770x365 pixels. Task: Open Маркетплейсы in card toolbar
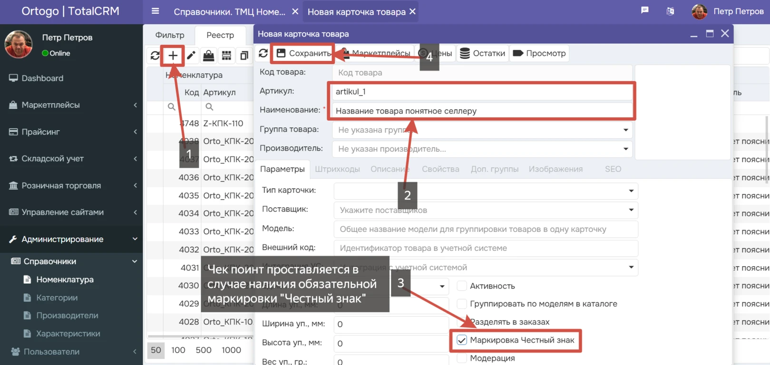pos(376,53)
